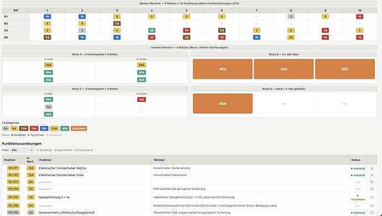Click note 'EPS leuchtetr bei gezogener Sicherung'
Screen dimensions: 382x216
point(179,189)
